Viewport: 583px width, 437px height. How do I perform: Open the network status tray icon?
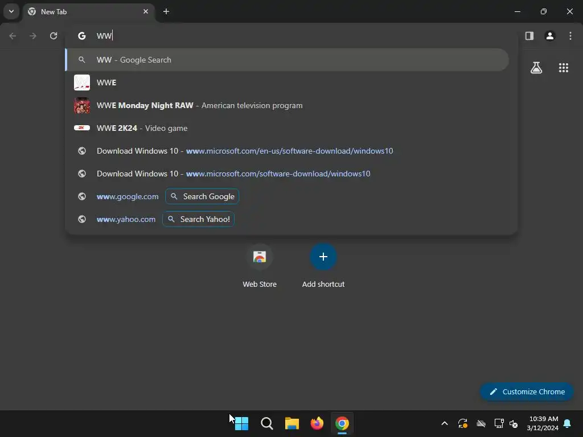[x=499, y=423]
